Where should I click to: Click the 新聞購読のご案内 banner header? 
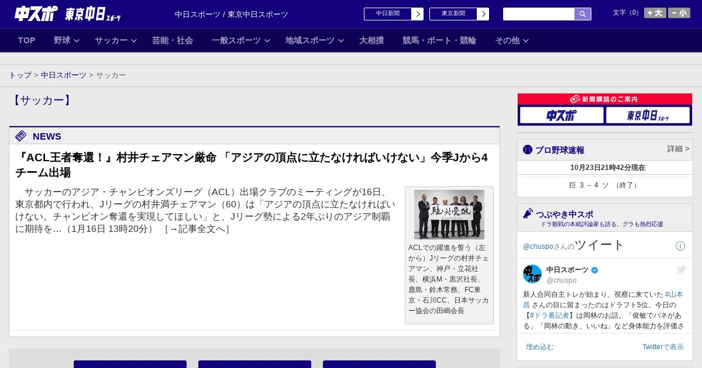(x=605, y=99)
